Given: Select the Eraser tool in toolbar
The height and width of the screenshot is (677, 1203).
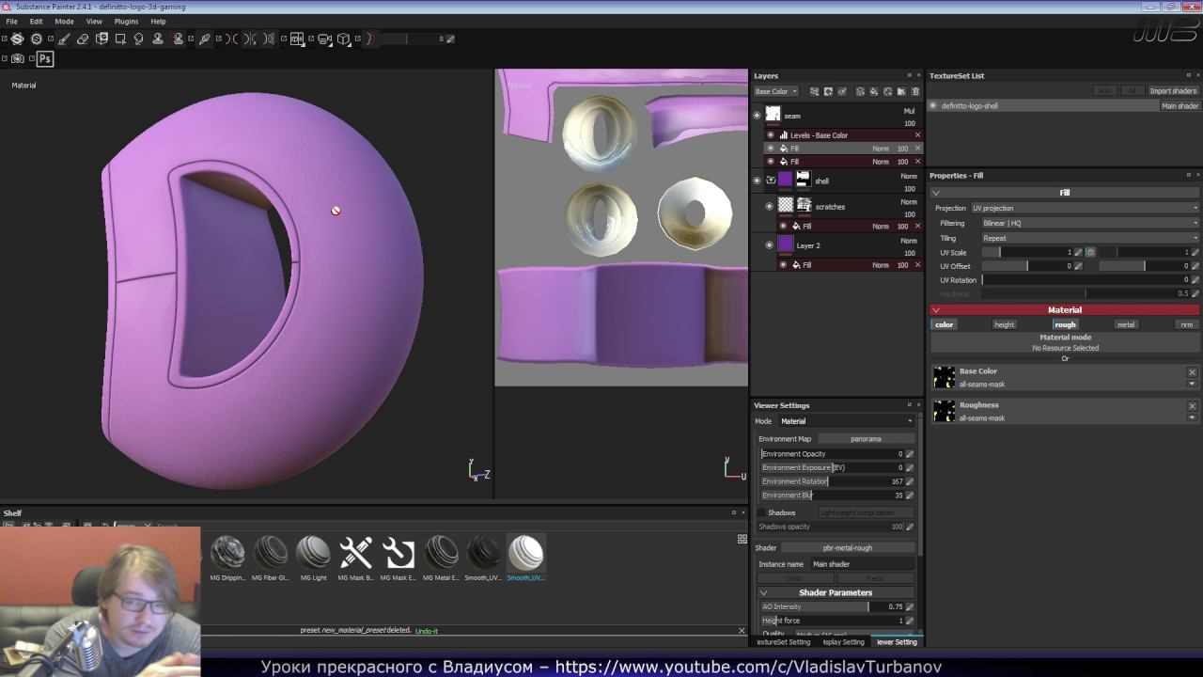Looking at the screenshot, I should (x=83, y=39).
